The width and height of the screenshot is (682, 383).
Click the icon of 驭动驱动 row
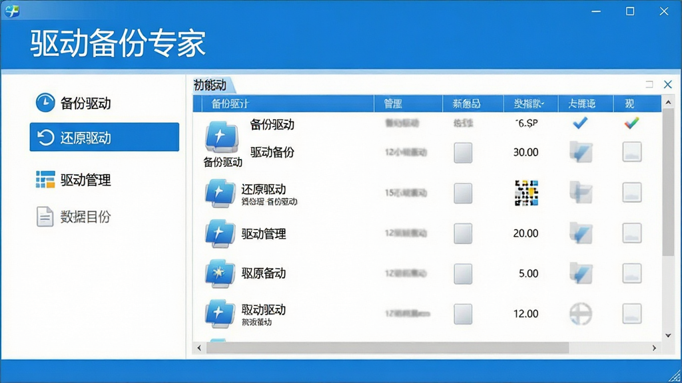(220, 314)
